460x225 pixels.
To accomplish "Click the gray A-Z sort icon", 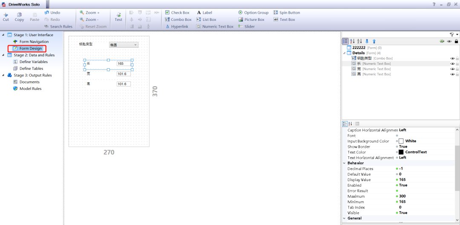I will pos(359,41).
